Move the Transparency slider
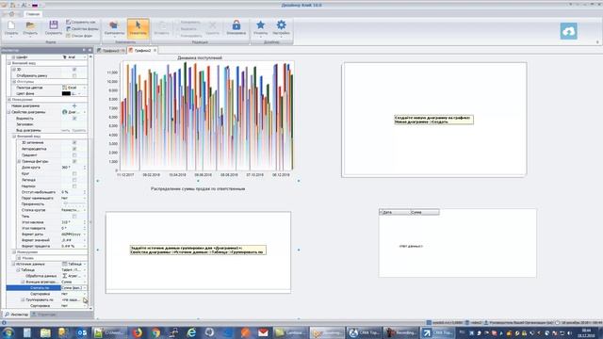Image resolution: width=603 pixels, height=339 pixels. pyautogui.click(x=66, y=204)
